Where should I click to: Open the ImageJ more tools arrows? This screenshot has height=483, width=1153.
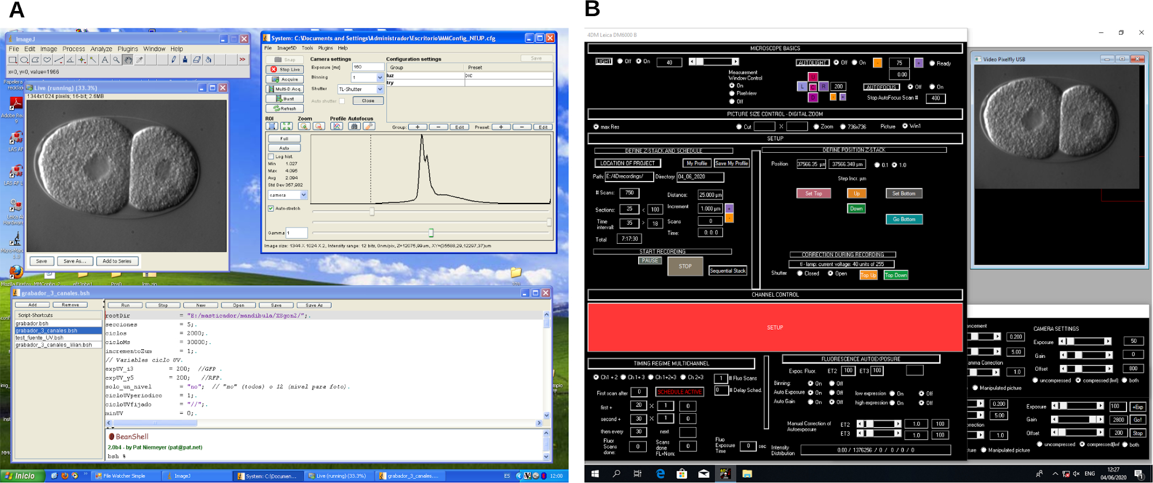(243, 59)
